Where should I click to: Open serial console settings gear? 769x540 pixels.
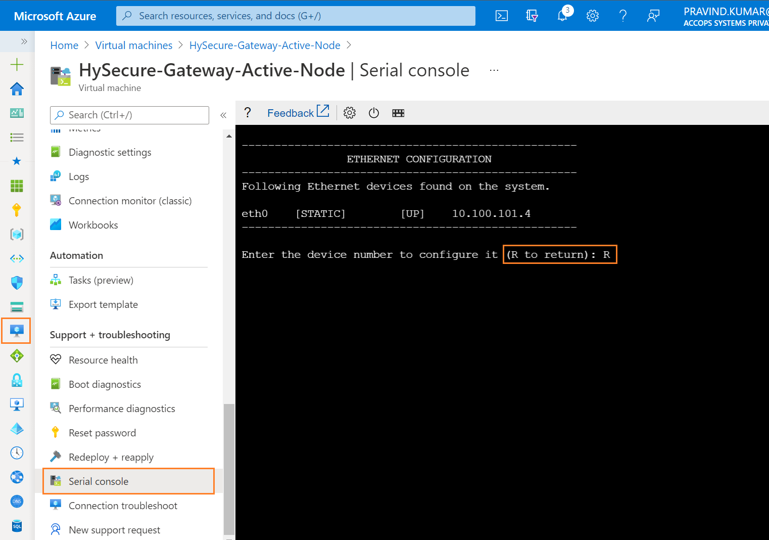pos(350,113)
